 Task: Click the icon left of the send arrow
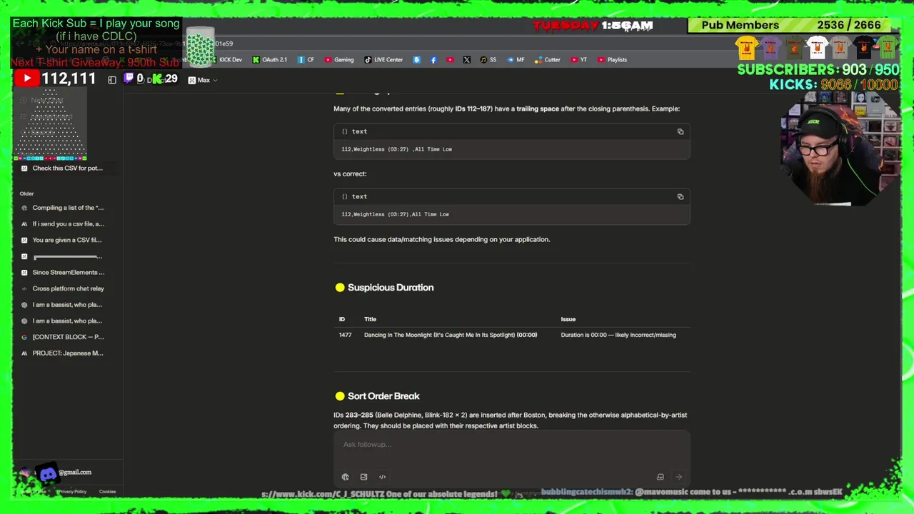pyautogui.click(x=661, y=477)
